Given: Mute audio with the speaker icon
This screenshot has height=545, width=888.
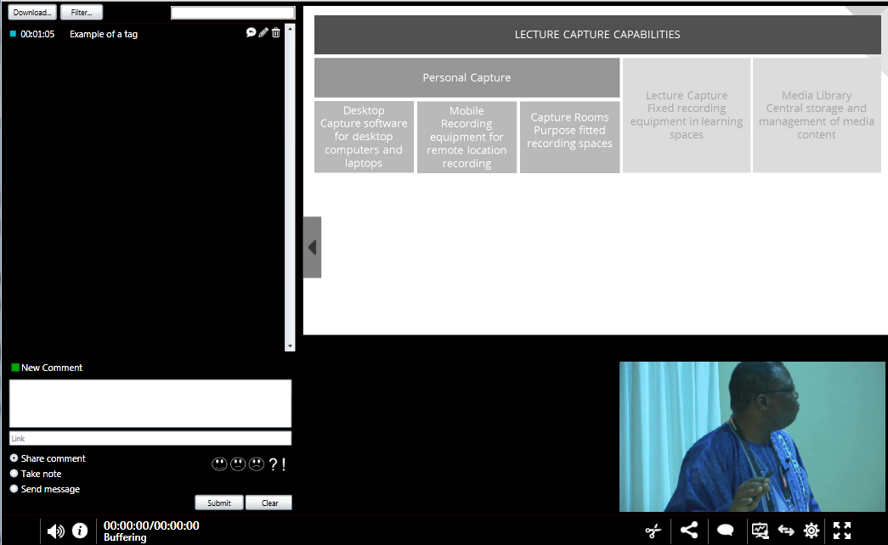Looking at the screenshot, I should 55,531.
